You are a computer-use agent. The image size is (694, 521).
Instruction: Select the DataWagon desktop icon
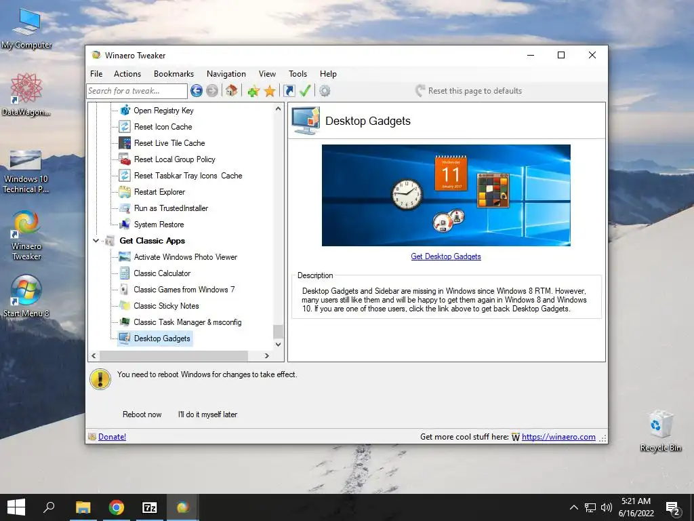pyautogui.click(x=26, y=94)
